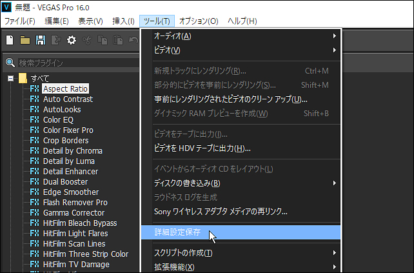Click the VEGAS Pro app logo icon
414x273 pixels.
(x=6, y=7)
